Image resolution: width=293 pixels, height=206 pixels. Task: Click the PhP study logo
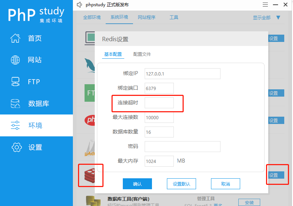point(36,14)
